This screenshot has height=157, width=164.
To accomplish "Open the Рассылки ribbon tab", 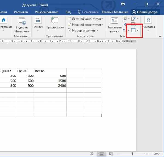I will pos(21,12).
